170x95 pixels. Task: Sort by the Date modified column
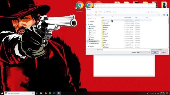point(128,17)
